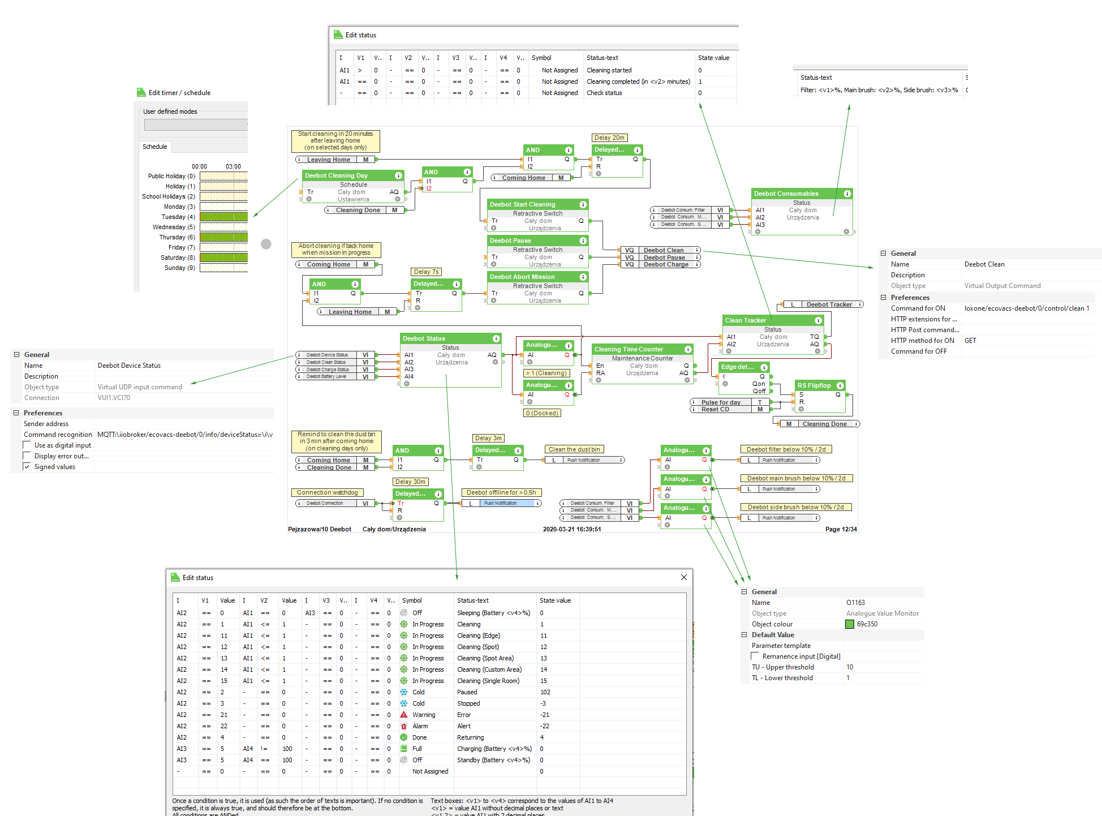
Task: Click Saturday (8) green schedule bar
Action: coord(223,257)
